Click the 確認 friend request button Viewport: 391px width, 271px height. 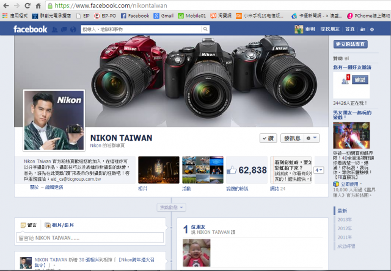(360, 80)
